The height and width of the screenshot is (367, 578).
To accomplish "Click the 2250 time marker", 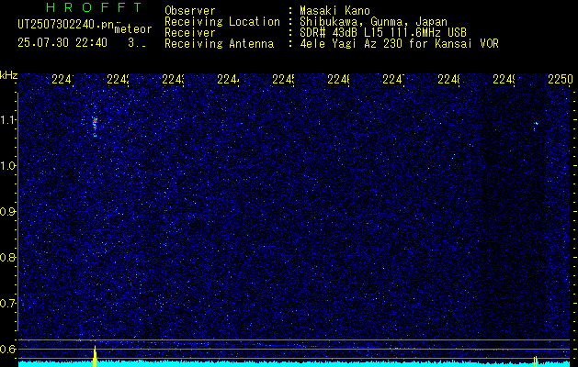I will 561,79.
